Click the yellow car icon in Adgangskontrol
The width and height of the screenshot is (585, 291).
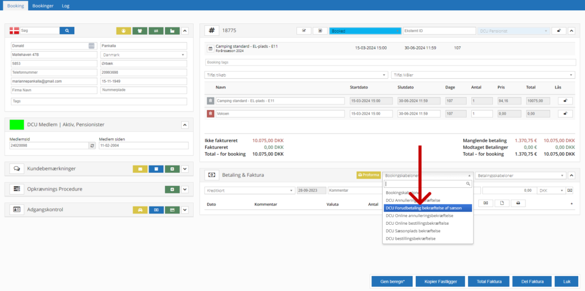coord(140,210)
